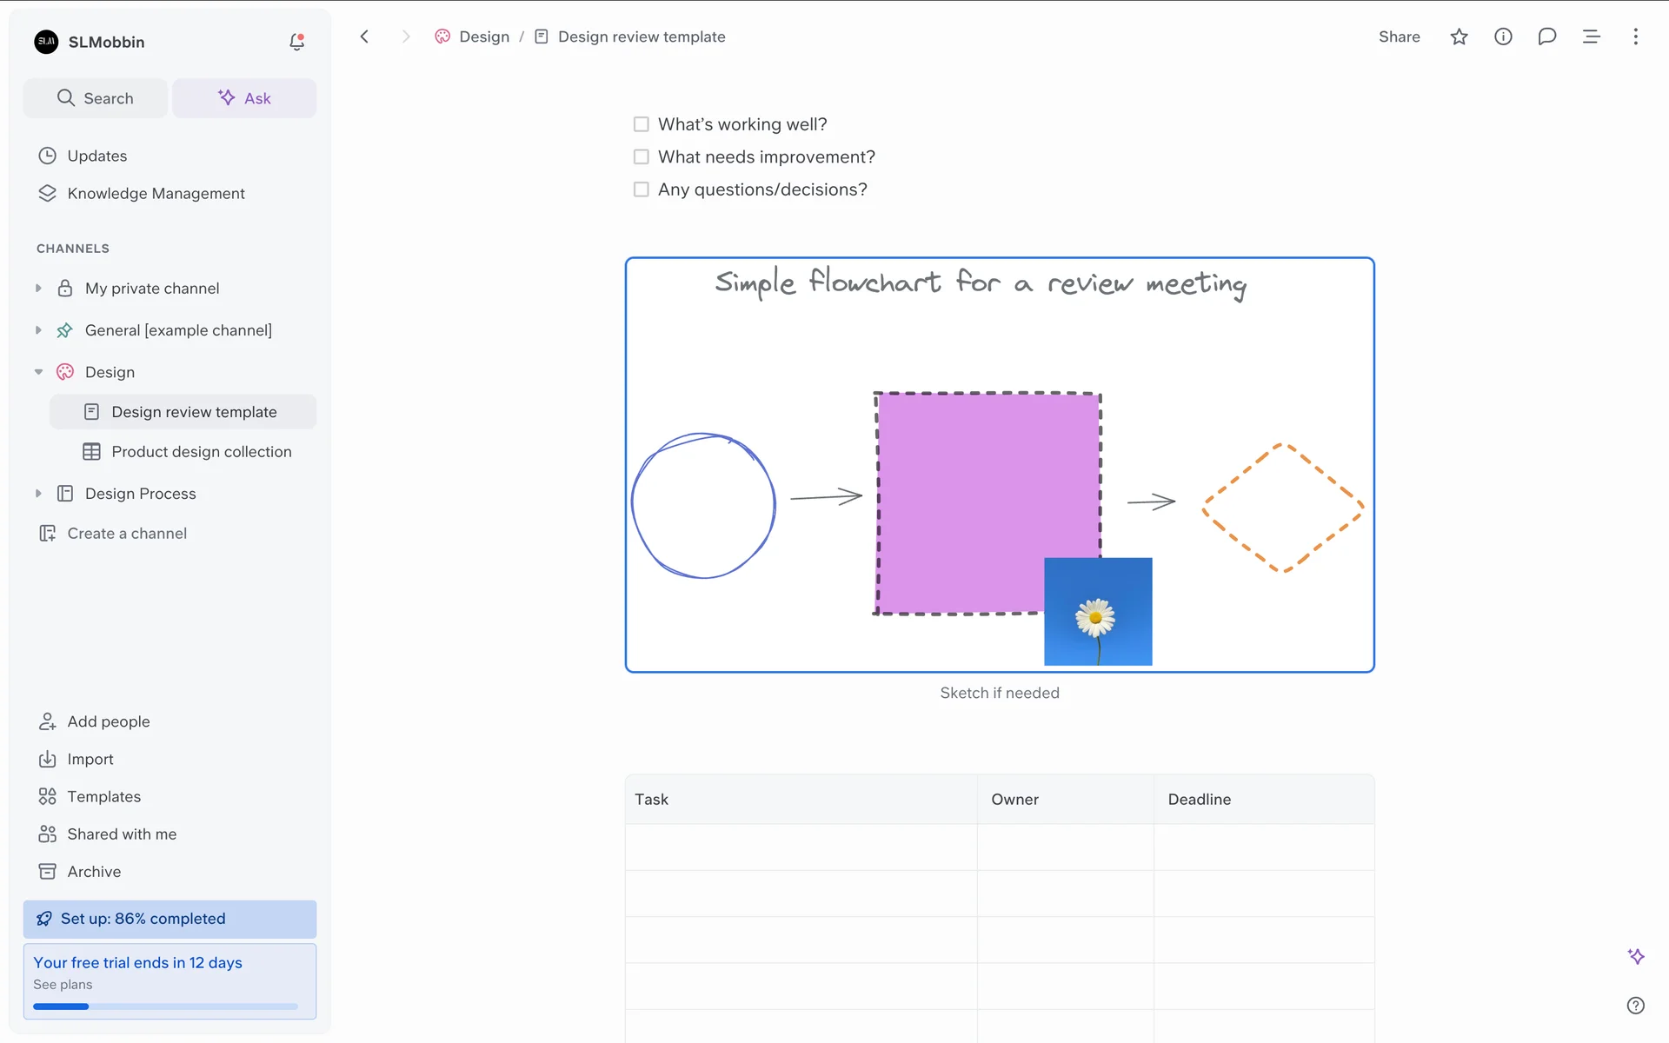Tick the "Any questions/decisions?" checkbox
The width and height of the screenshot is (1669, 1043).
point(642,189)
